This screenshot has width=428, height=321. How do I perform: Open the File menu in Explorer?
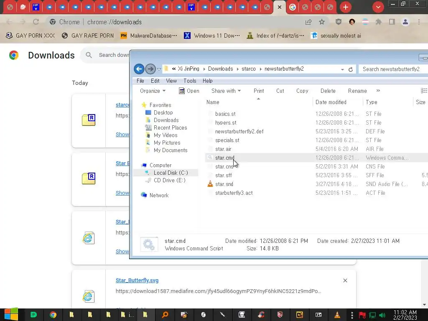pos(140,81)
